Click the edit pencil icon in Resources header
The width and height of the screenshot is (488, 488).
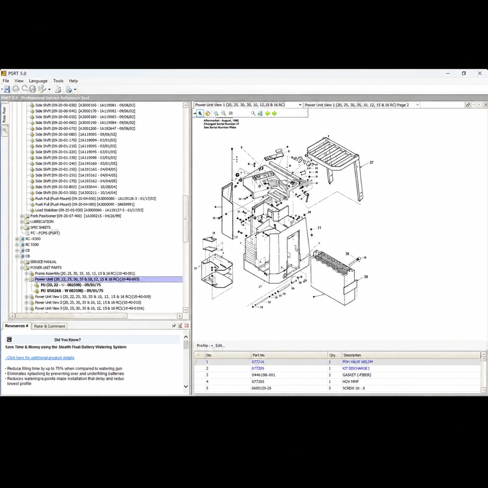(180, 325)
